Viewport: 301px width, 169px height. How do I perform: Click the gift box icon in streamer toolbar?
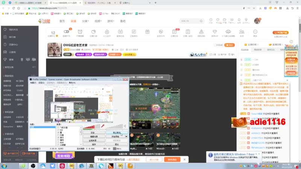(x=147, y=32)
